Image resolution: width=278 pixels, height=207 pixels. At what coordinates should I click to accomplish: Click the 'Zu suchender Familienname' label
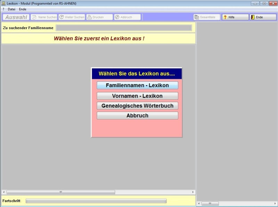tap(28, 28)
